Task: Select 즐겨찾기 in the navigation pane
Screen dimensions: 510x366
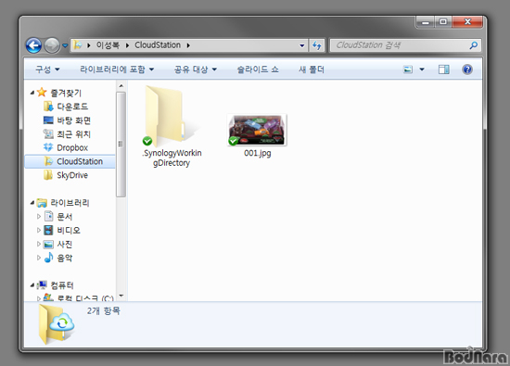Action: (x=66, y=93)
